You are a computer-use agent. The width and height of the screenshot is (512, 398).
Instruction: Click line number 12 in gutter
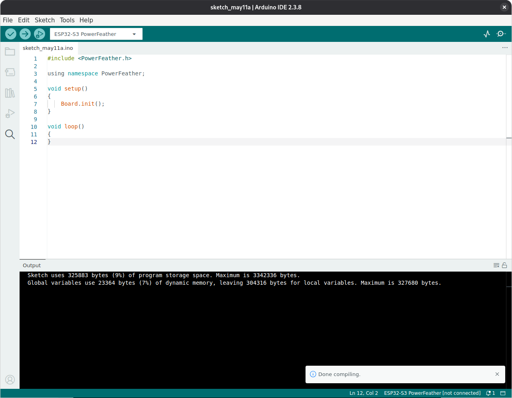click(34, 142)
